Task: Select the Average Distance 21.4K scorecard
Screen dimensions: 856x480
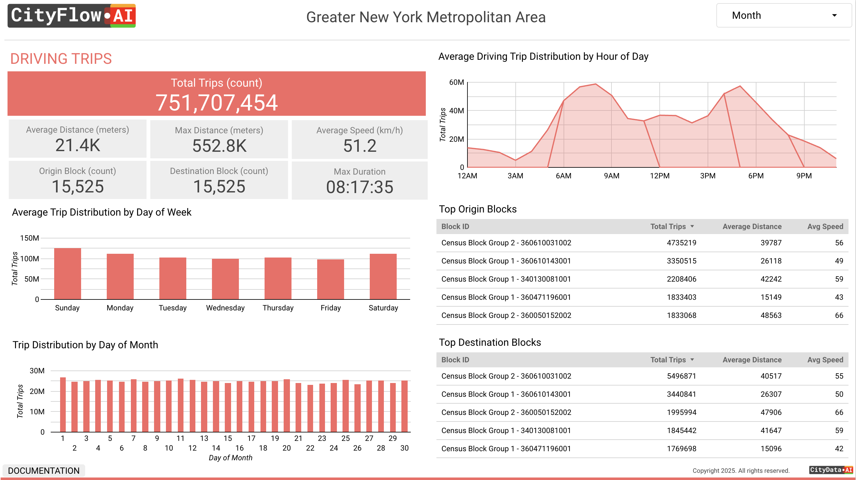Action: click(x=77, y=139)
